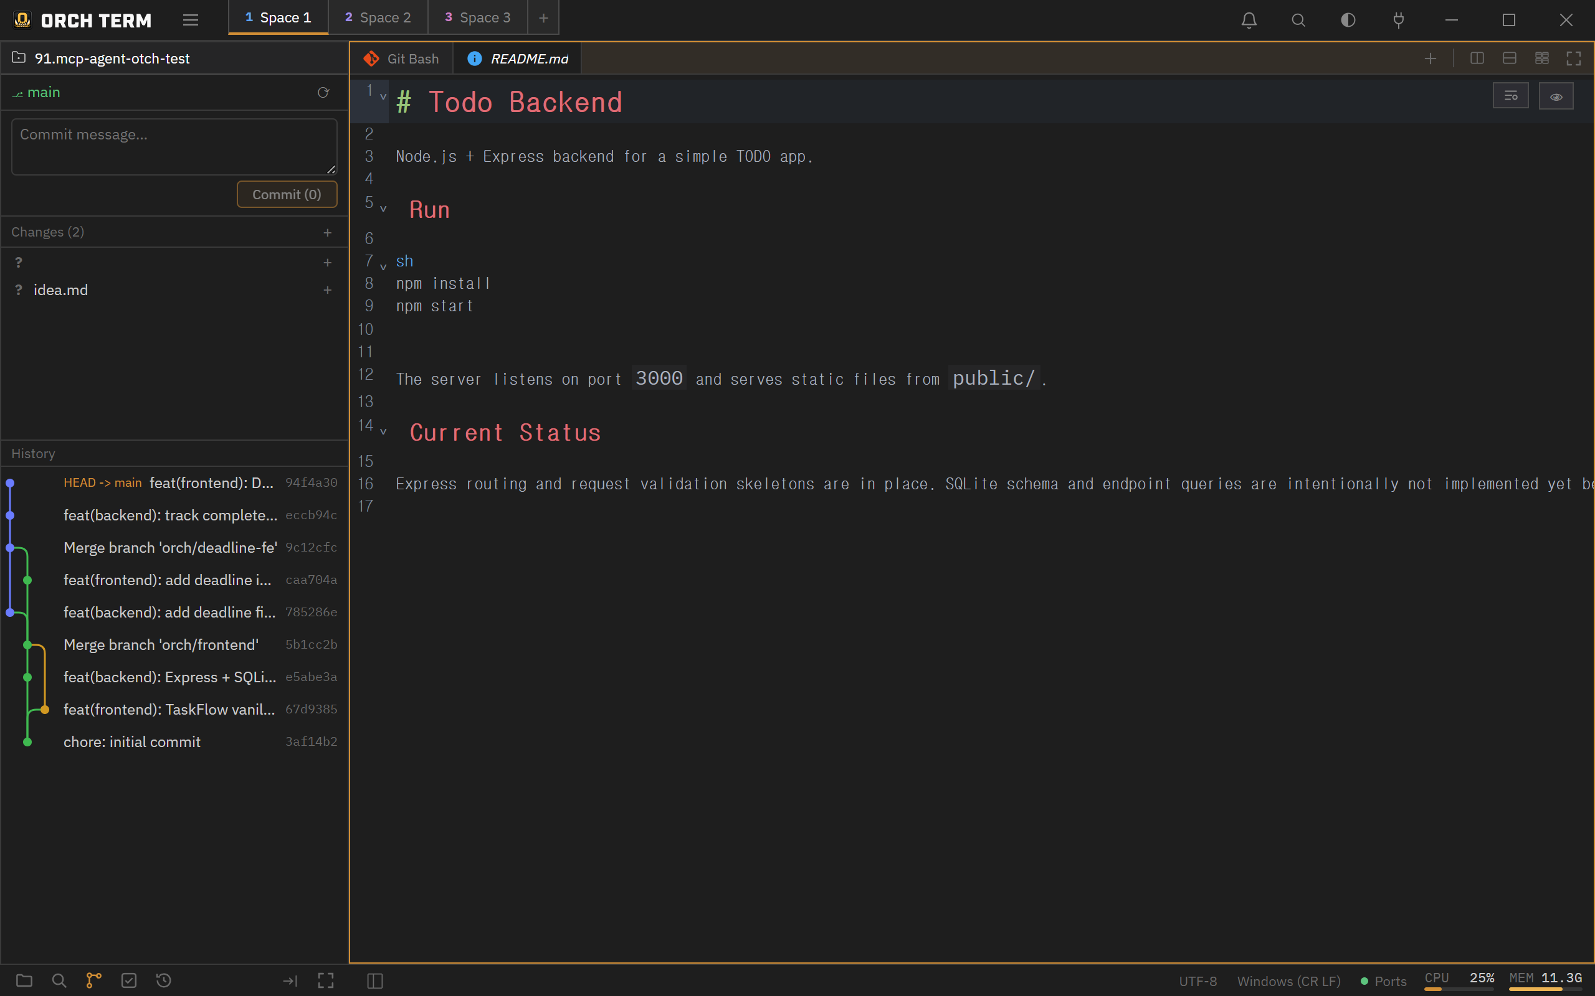Click the History section header
The height and width of the screenshot is (996, 1595).
point(174,453)
